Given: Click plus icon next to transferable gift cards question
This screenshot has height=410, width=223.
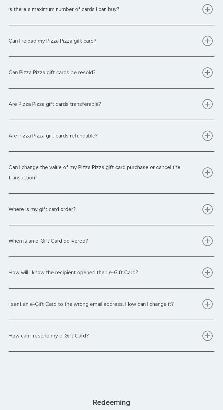Looking at the screenshot, I should pyautogui.click(x=208, y=104).
